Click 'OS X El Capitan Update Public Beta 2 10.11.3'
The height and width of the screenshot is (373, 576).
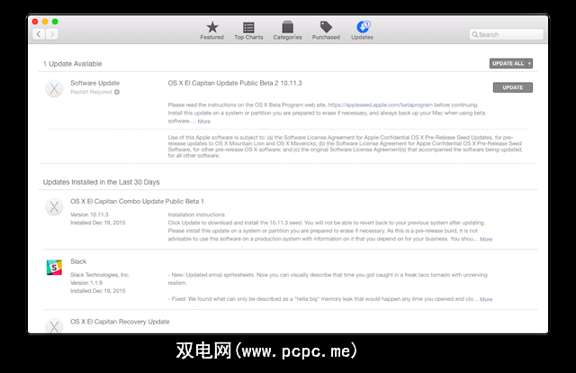pyautogui.click(x=235, y=83)
